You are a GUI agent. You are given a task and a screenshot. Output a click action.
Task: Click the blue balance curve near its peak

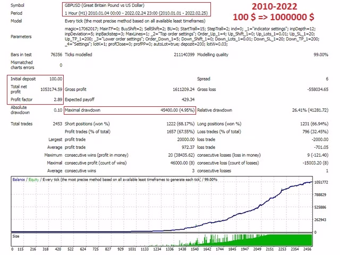click(x=308, y=183)
